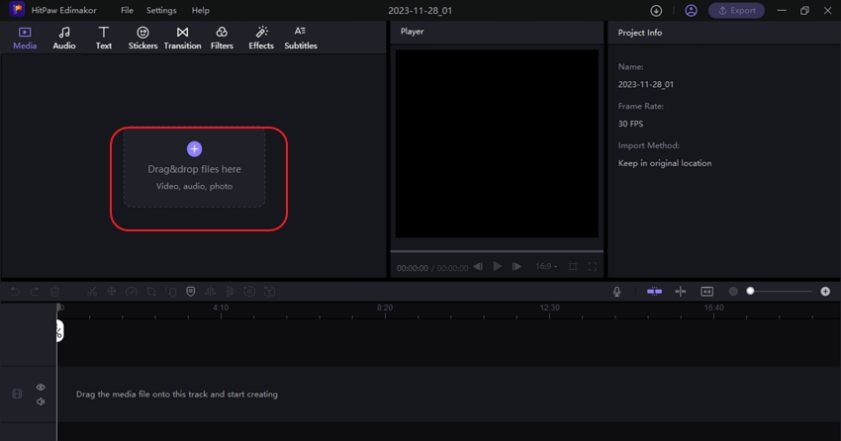Open the Stickers panel
The image size is (841, 441).
pos(142,38)
